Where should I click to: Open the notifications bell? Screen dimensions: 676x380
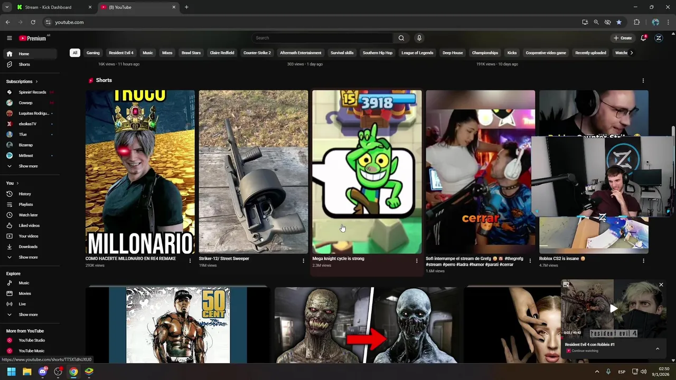coord(643,38)
